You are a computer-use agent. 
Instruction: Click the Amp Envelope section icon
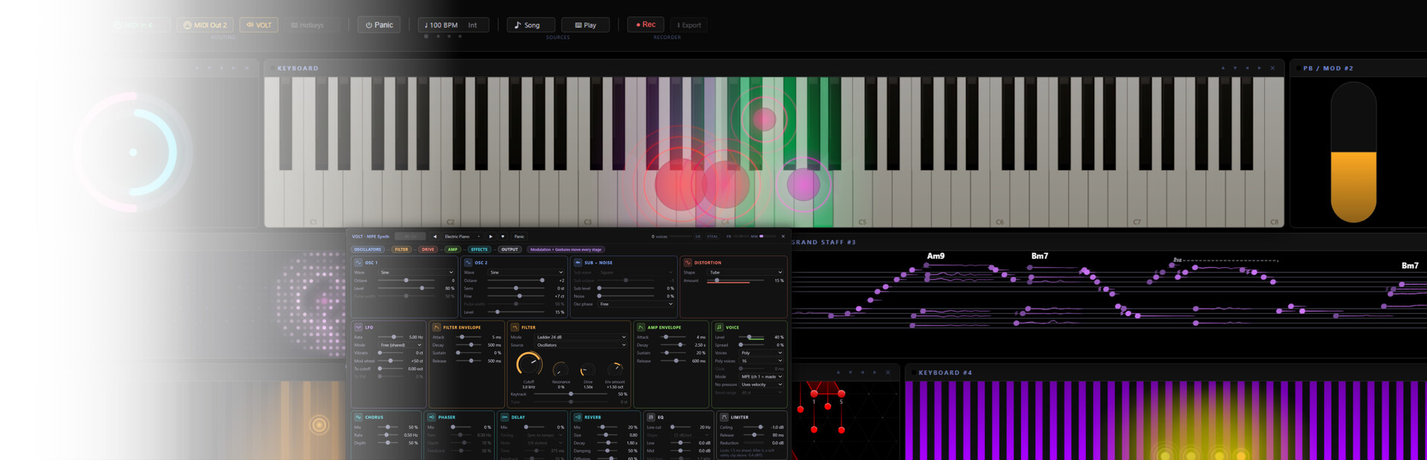641,327
